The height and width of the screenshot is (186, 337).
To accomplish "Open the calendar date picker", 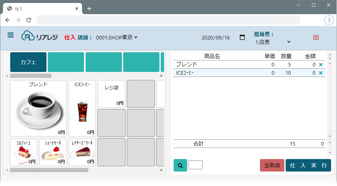I will coord(242,37).
